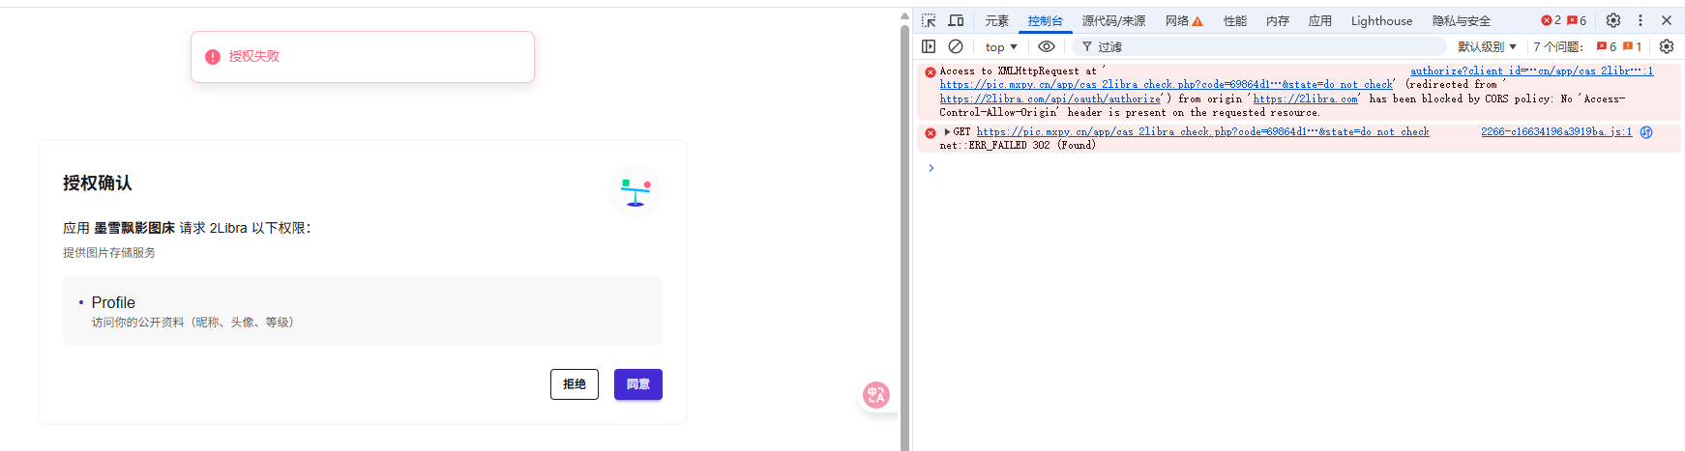Open the 2266-c16634196a3919ba.js:1 source link
Viewport: 1685px width, 451px height.
(x=1555, y=131)
